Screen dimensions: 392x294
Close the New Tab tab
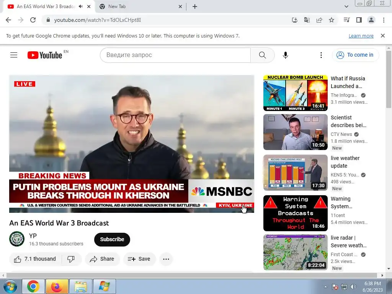pos(180,7)
